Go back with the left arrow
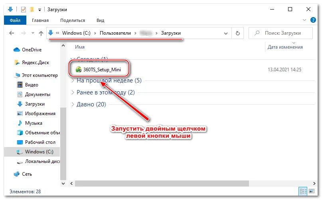This screenshot has width=322, height=200. click(x=12, y=33)
